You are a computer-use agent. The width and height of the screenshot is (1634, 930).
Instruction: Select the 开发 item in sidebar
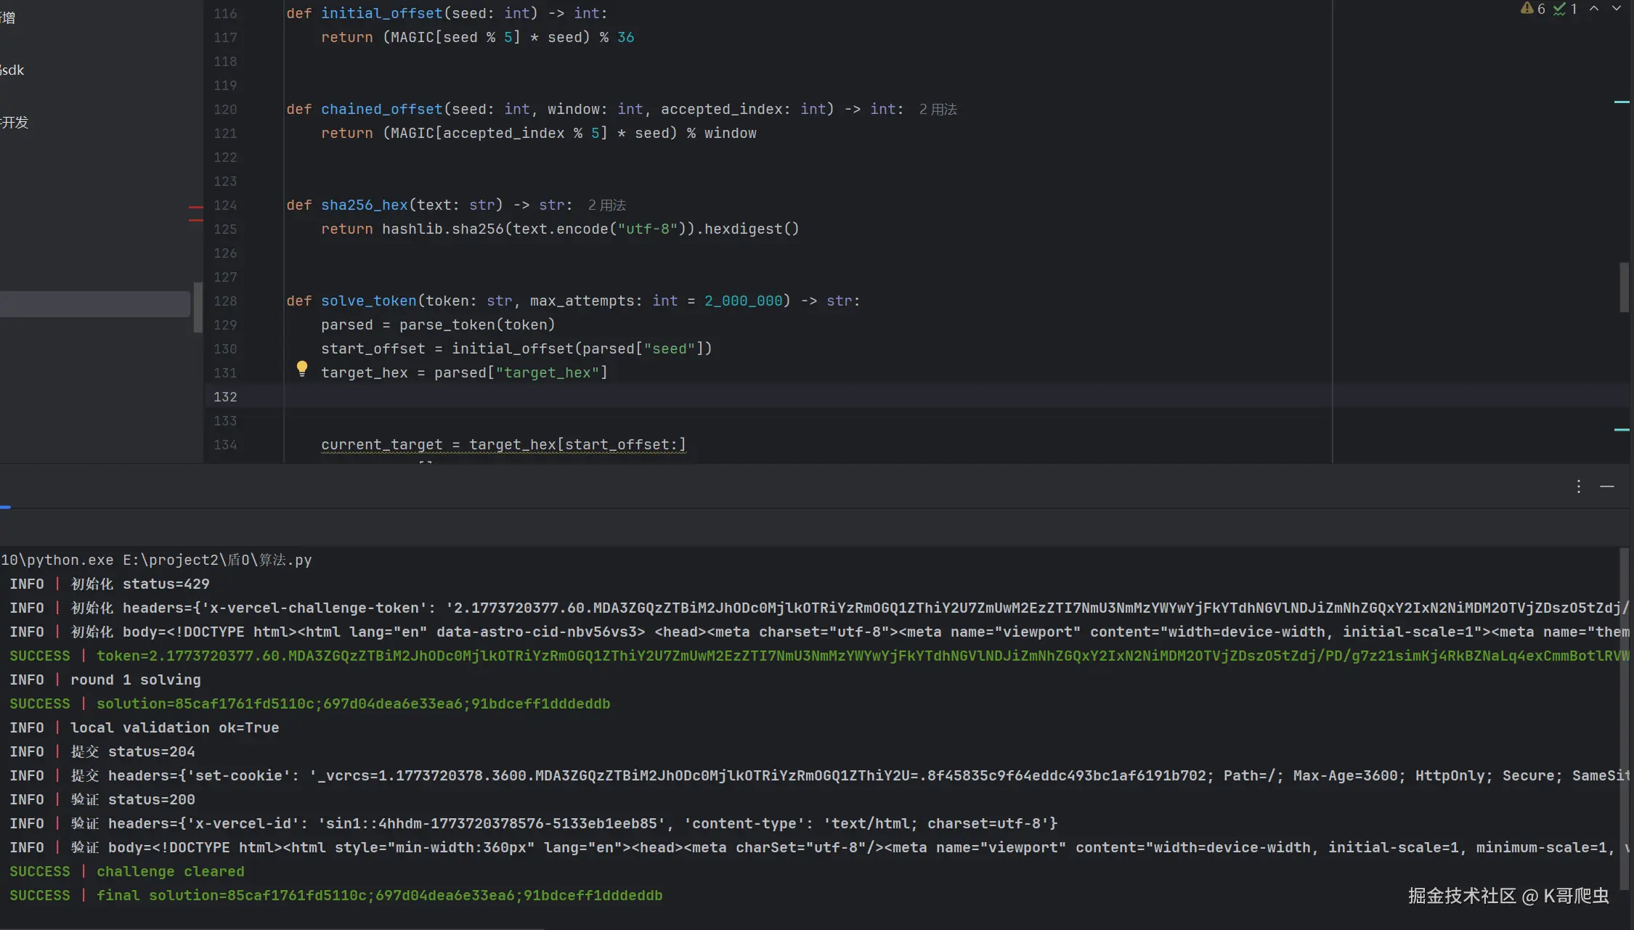(15, 122)
